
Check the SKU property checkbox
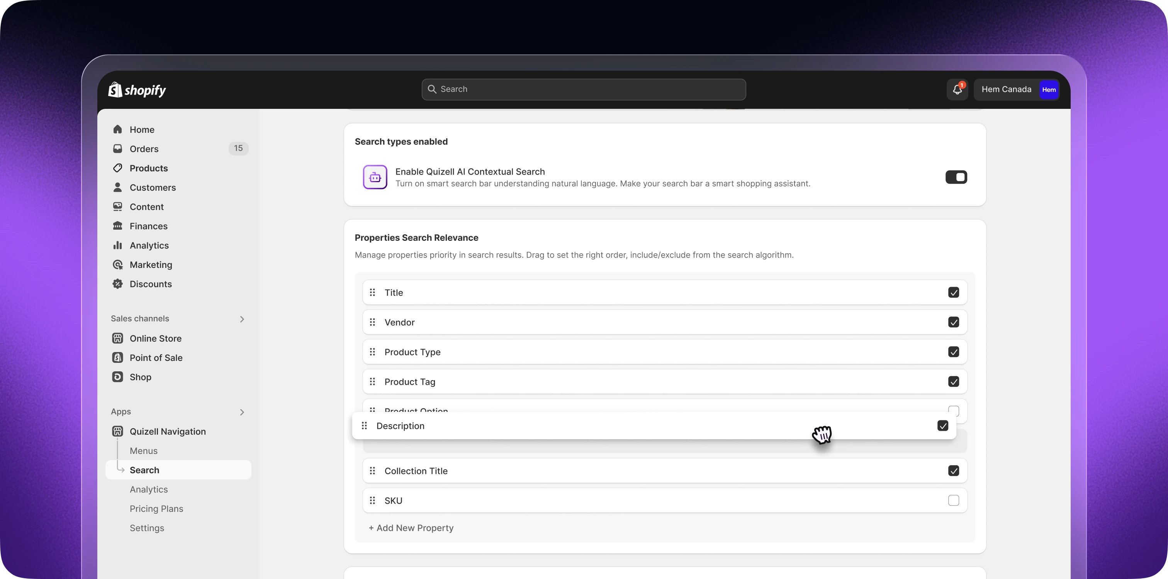(x=953, y=501)
